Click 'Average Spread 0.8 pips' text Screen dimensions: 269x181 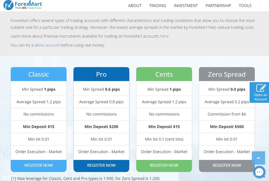click(101, 102)
